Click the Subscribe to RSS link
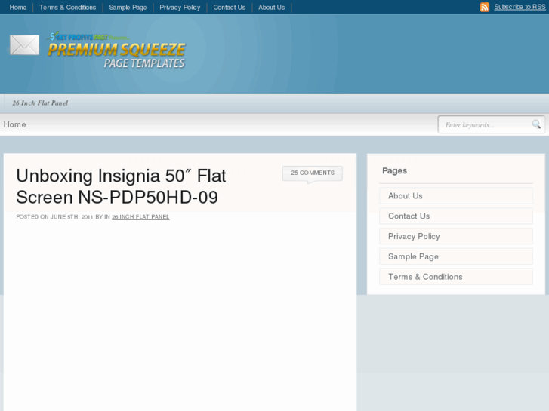Screen dimensions: 549x411 520,7
